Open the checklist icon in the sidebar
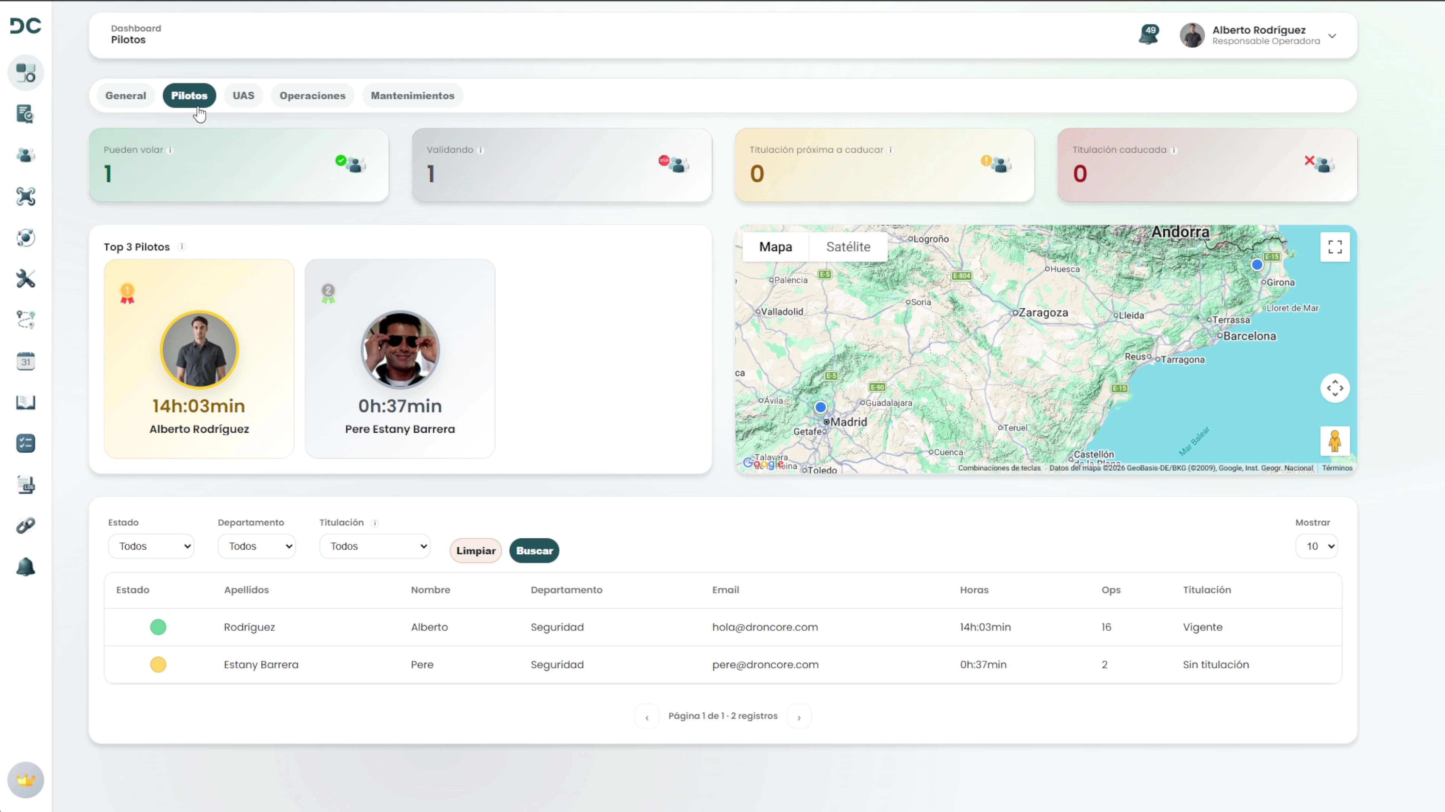 pyautogui.click(x=26, y=443)
